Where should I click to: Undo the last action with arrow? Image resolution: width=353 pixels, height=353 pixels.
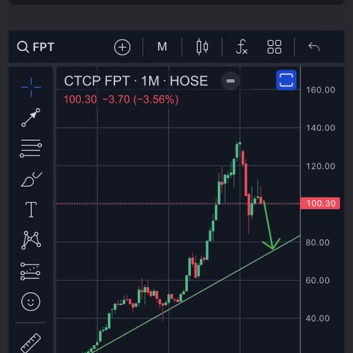point(314,47)
